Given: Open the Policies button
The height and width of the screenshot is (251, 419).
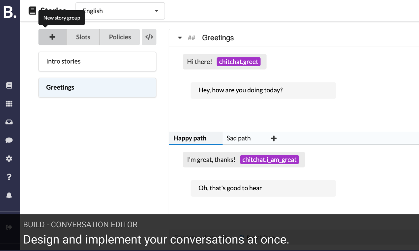Looking at the screenshot, I should tap(120, 37).
